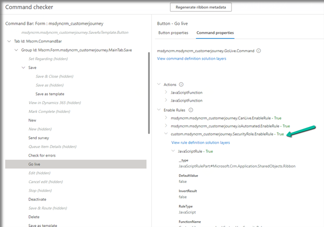The width and height of the screenshot is (324, 227).
Task: Select the Deactivate command
Action: pos(37,200)
